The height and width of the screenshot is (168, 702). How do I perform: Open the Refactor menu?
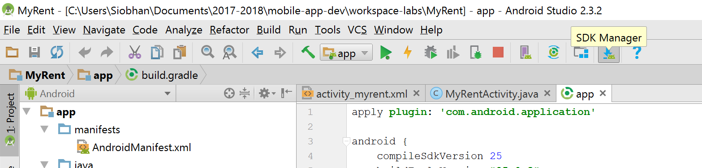point(229,30)
